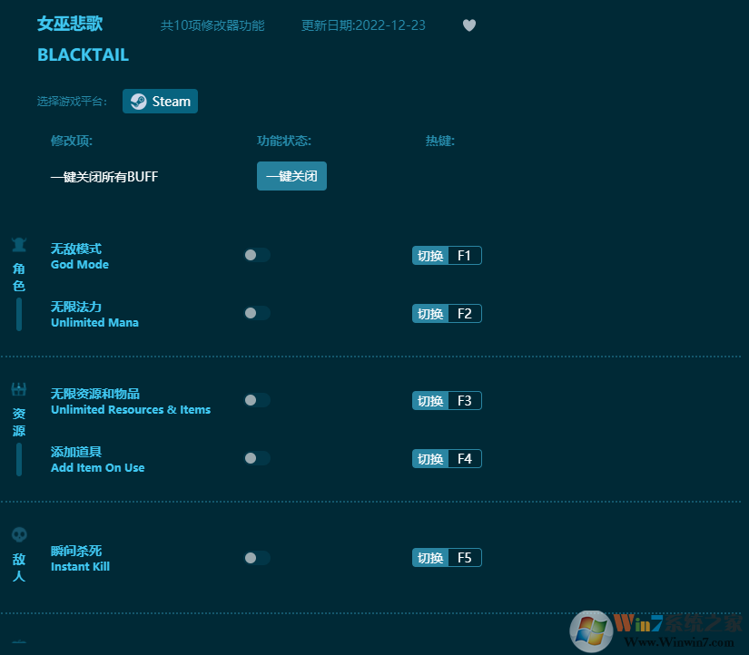Viewport: 749px width, 655px height.
Task: Click the 修改项 column header
Action: pos(72,141)
